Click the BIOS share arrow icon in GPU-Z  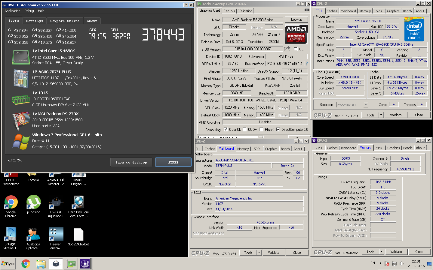(287, 49)
